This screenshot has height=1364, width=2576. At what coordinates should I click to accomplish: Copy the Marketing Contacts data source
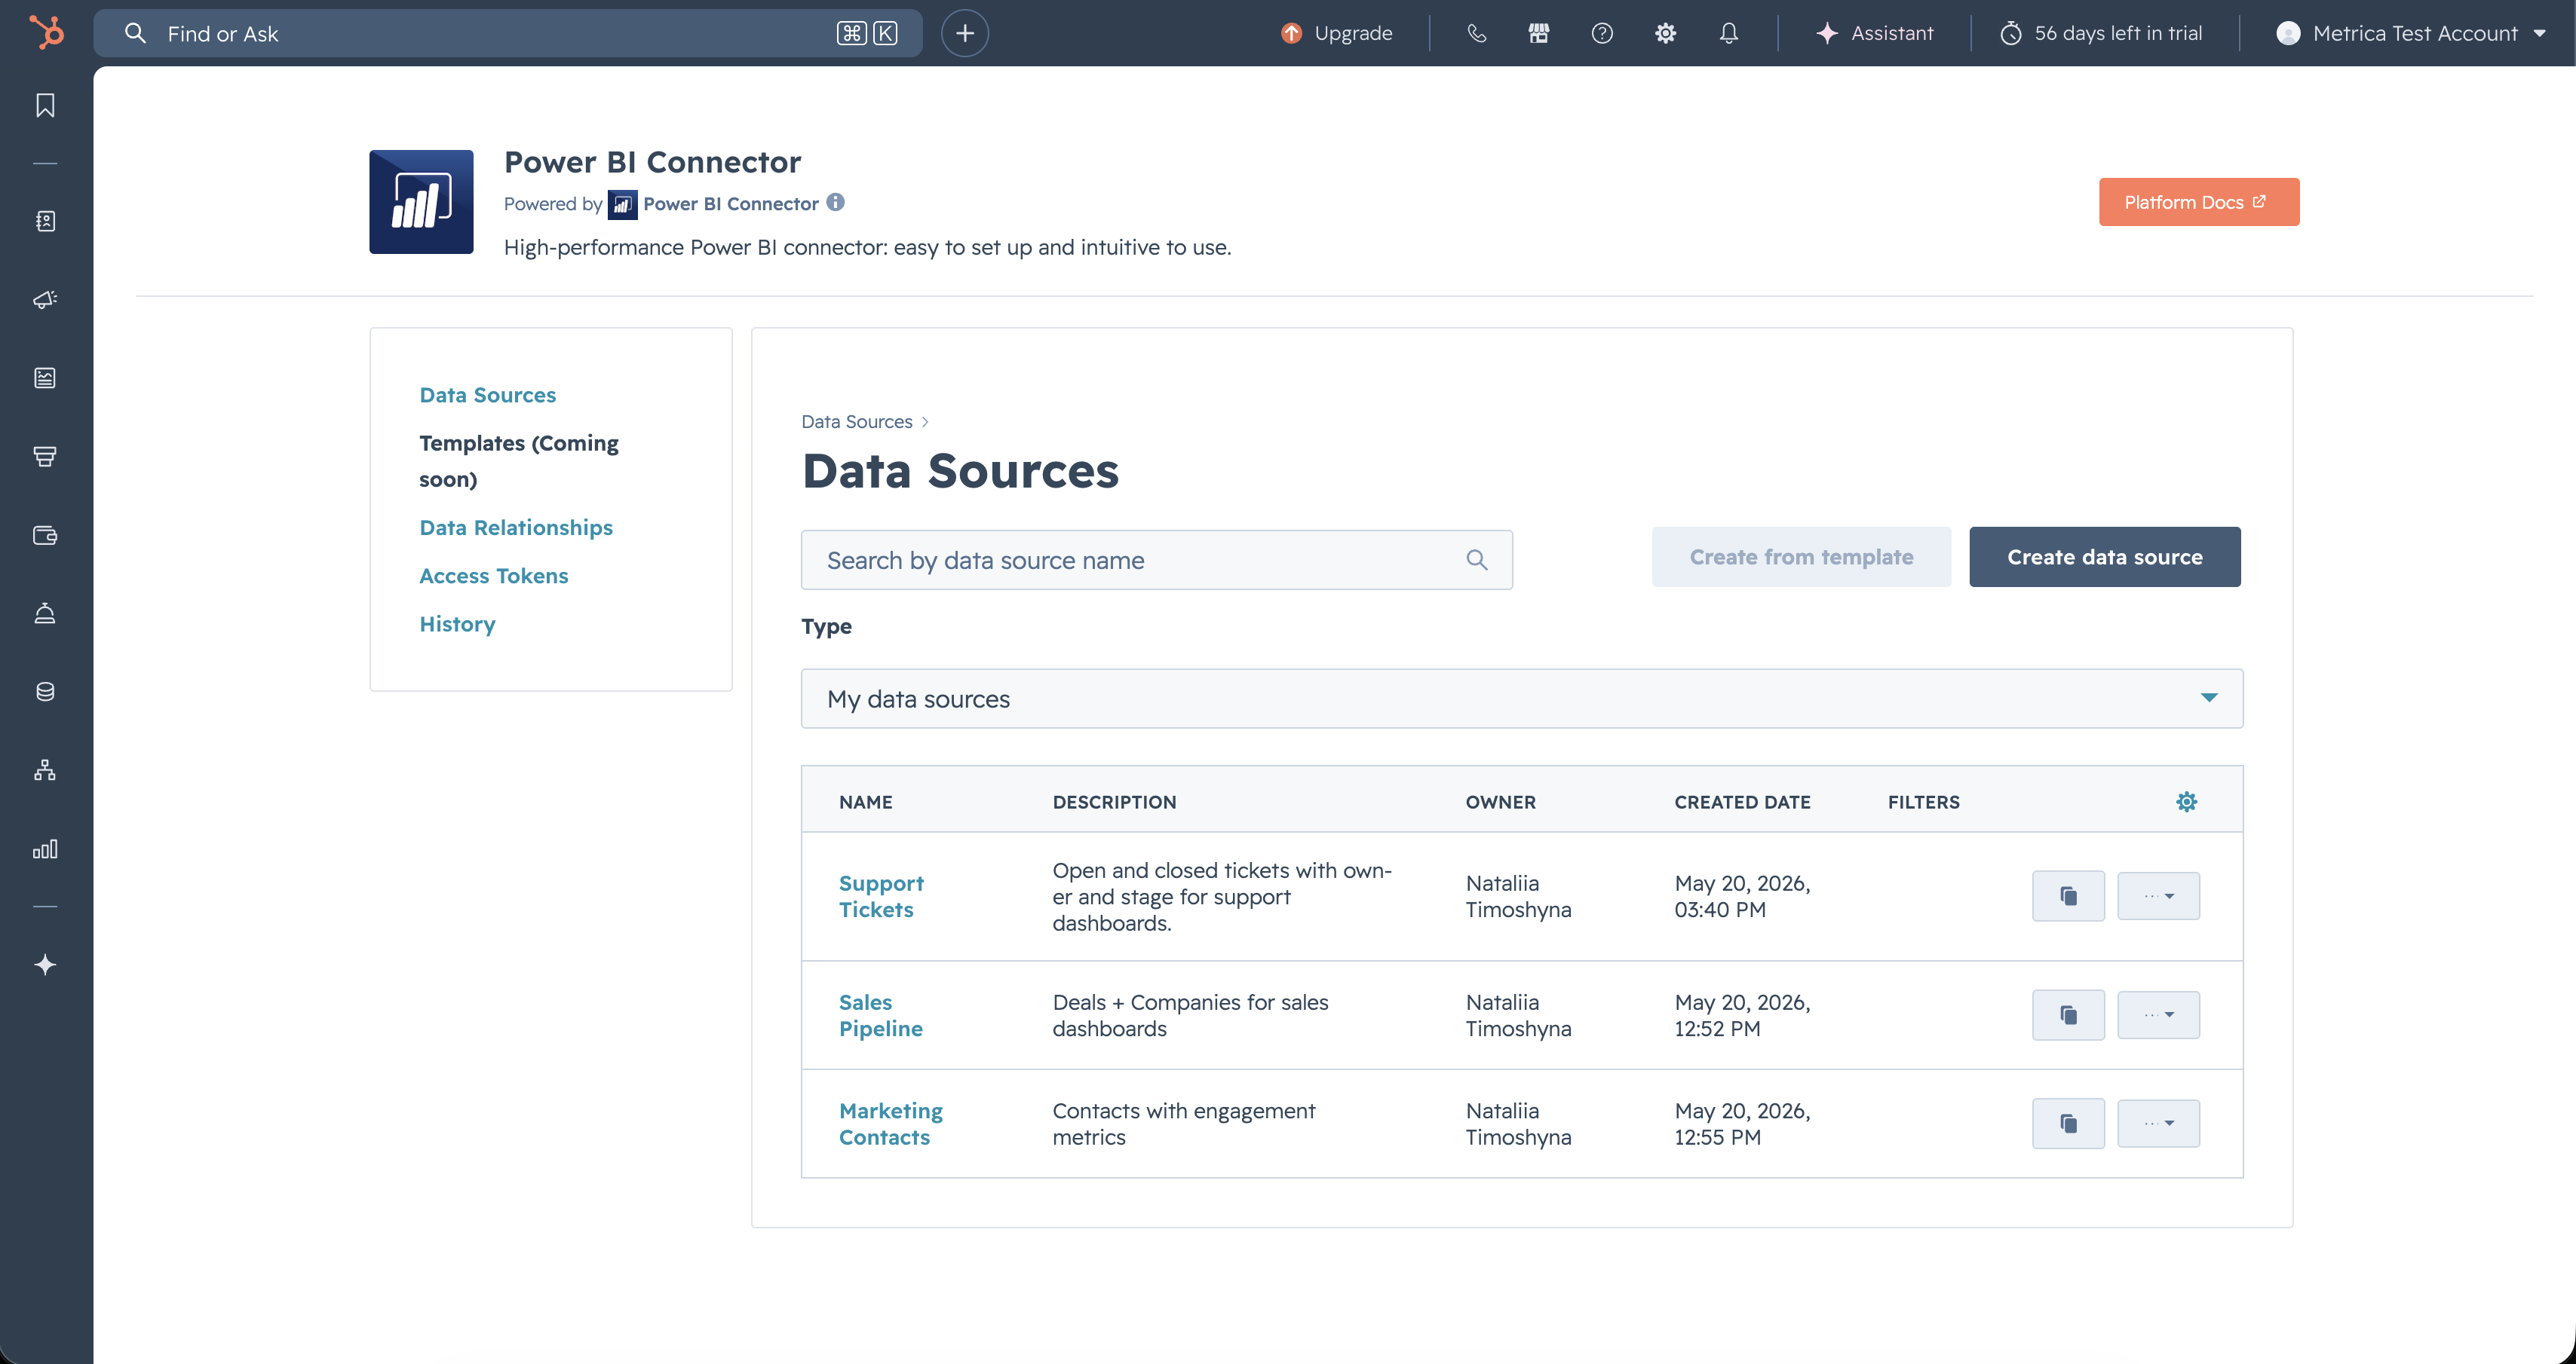coord(2068,1123)
